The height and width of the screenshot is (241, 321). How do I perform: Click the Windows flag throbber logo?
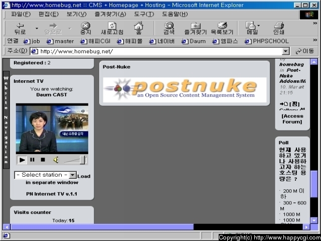click(309, 15)
